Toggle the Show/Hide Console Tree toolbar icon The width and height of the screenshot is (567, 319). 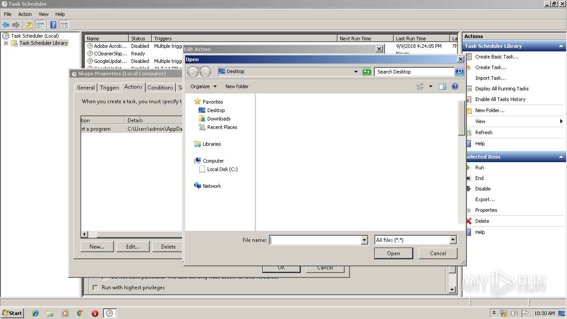click(40, 25)
